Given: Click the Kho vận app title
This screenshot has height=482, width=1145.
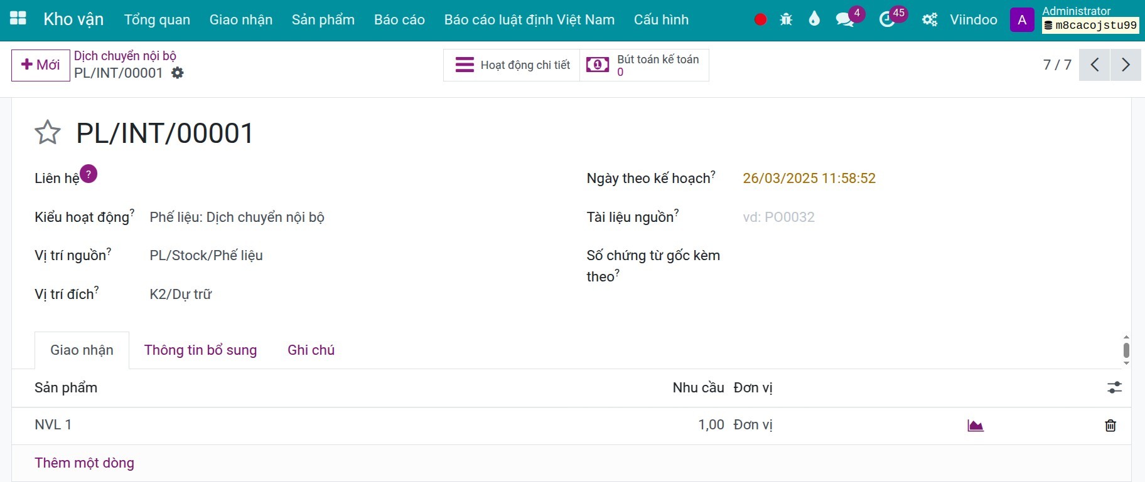Looking at the screenshot, I should (x=73, y=19).
